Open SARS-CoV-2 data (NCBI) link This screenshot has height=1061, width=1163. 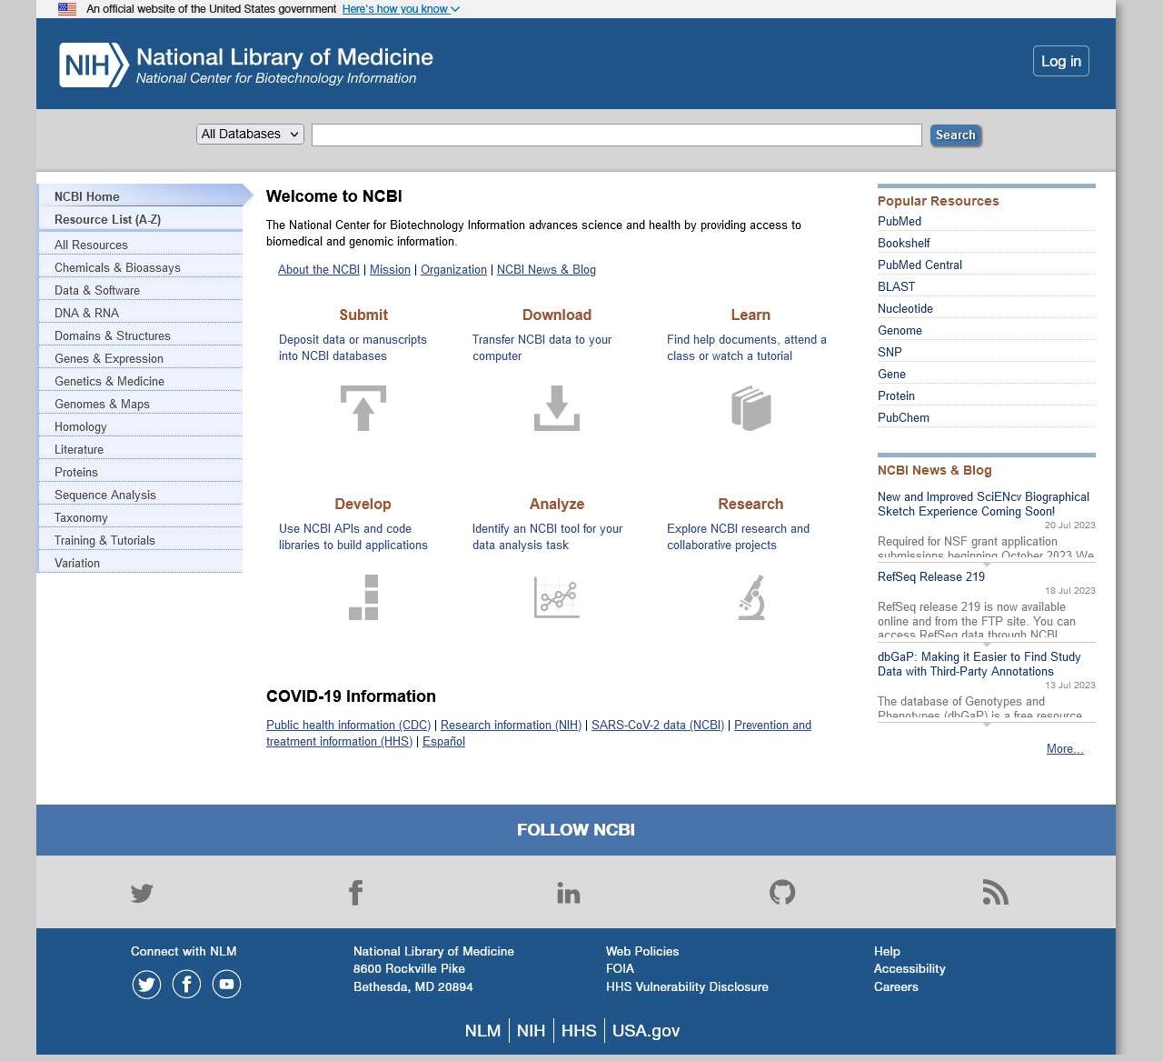point(658,726)
